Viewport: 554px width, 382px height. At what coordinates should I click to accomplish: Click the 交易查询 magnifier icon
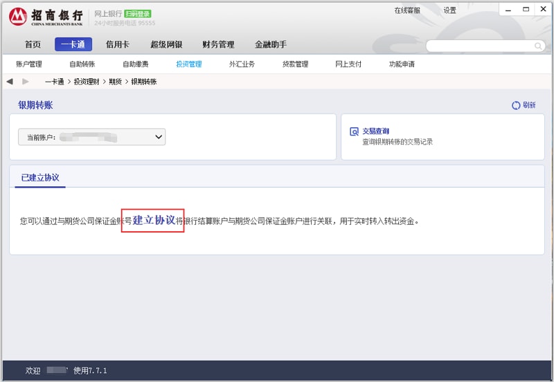click(x=354, y=131)
